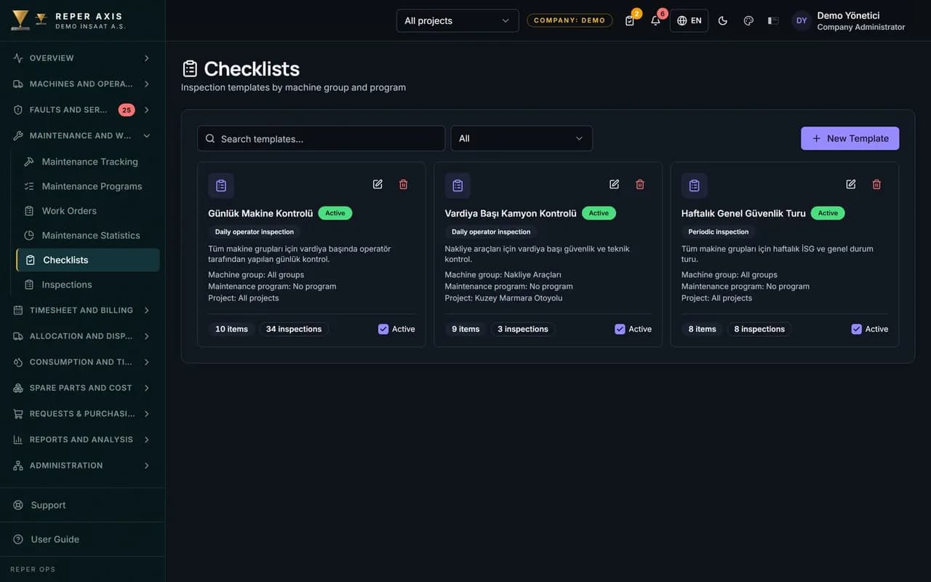
Task: Open the All filter dropdown
Action: [x=522, y=138]
